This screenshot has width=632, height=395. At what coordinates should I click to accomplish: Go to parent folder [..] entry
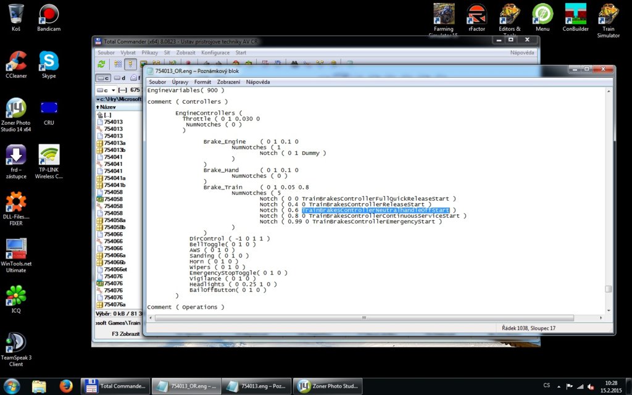107,115
